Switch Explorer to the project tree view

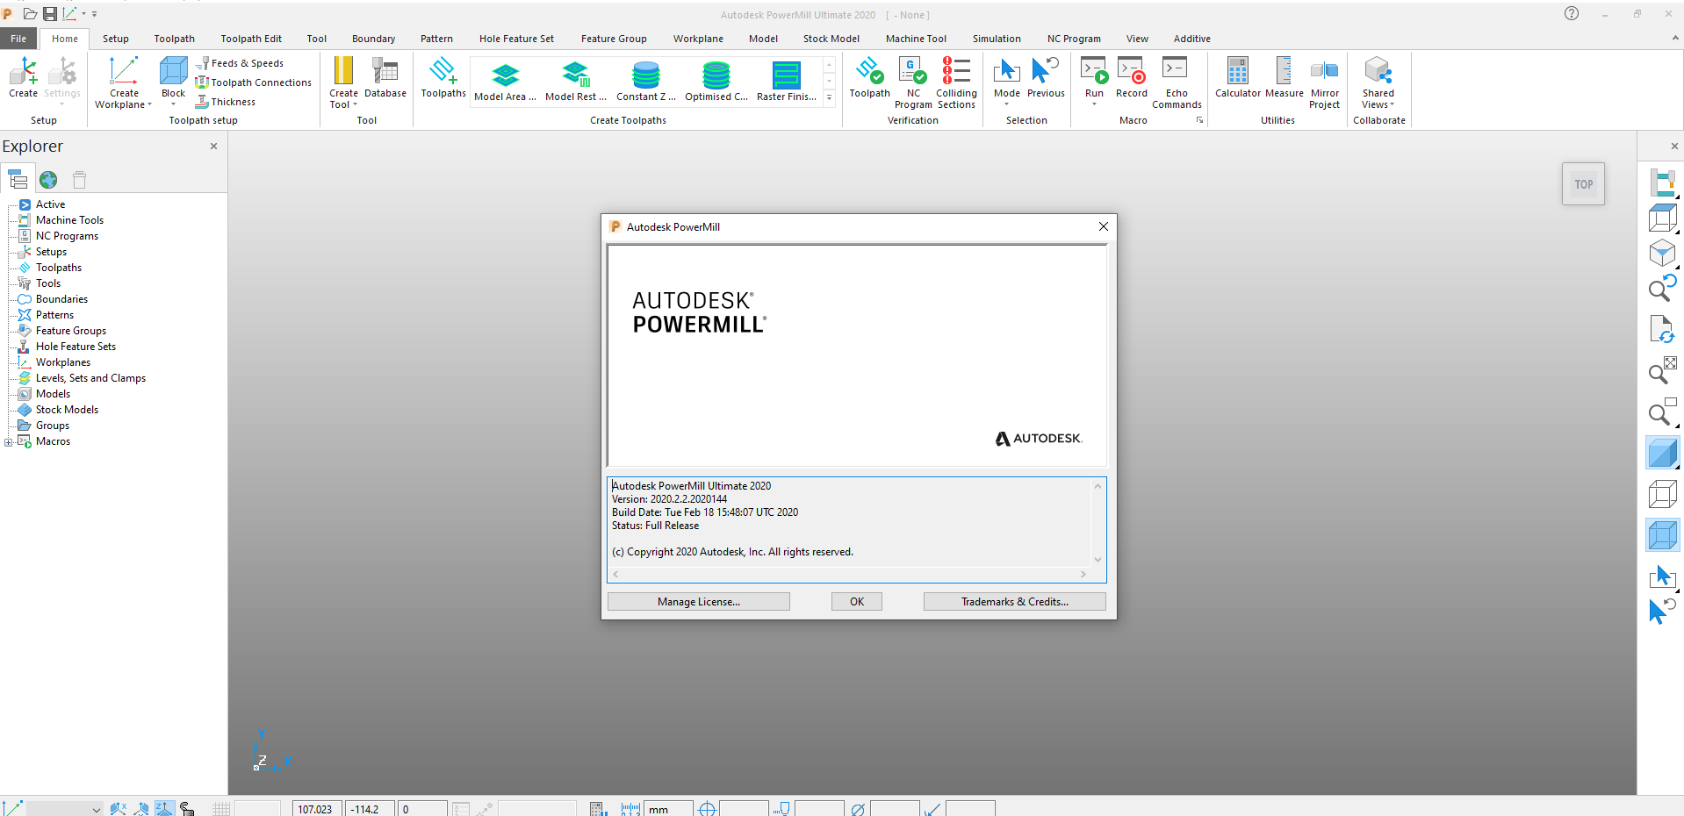18,180
